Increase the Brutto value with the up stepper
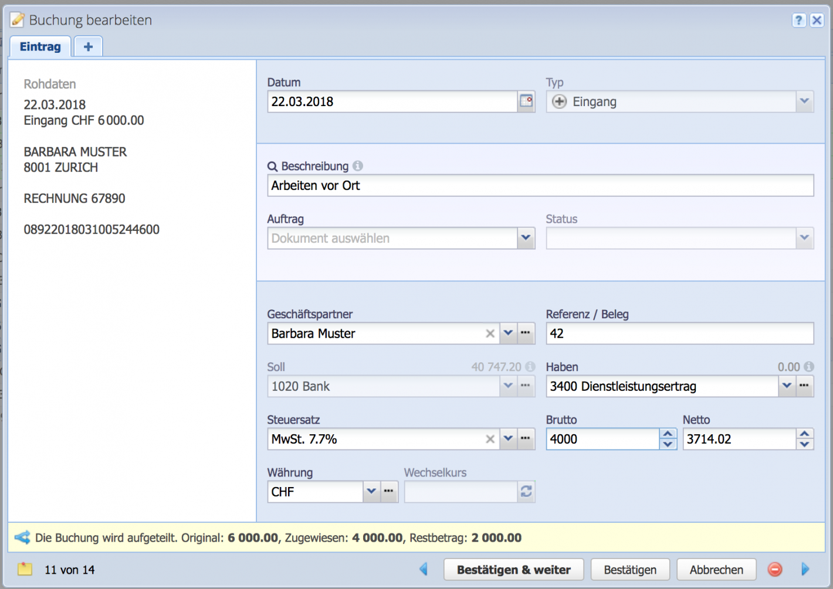 [668, 434]
